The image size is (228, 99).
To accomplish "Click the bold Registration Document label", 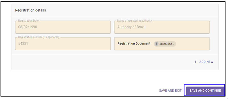I will click(x=134, y=43).
